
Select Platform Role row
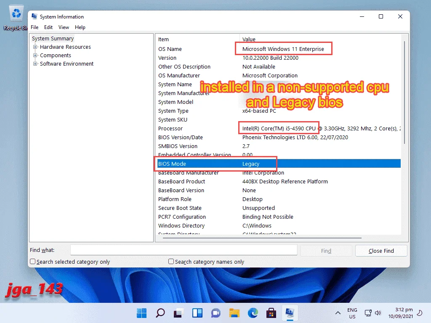pos(278,199)
